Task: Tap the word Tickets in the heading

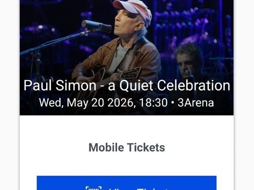Action: (146, 147)
